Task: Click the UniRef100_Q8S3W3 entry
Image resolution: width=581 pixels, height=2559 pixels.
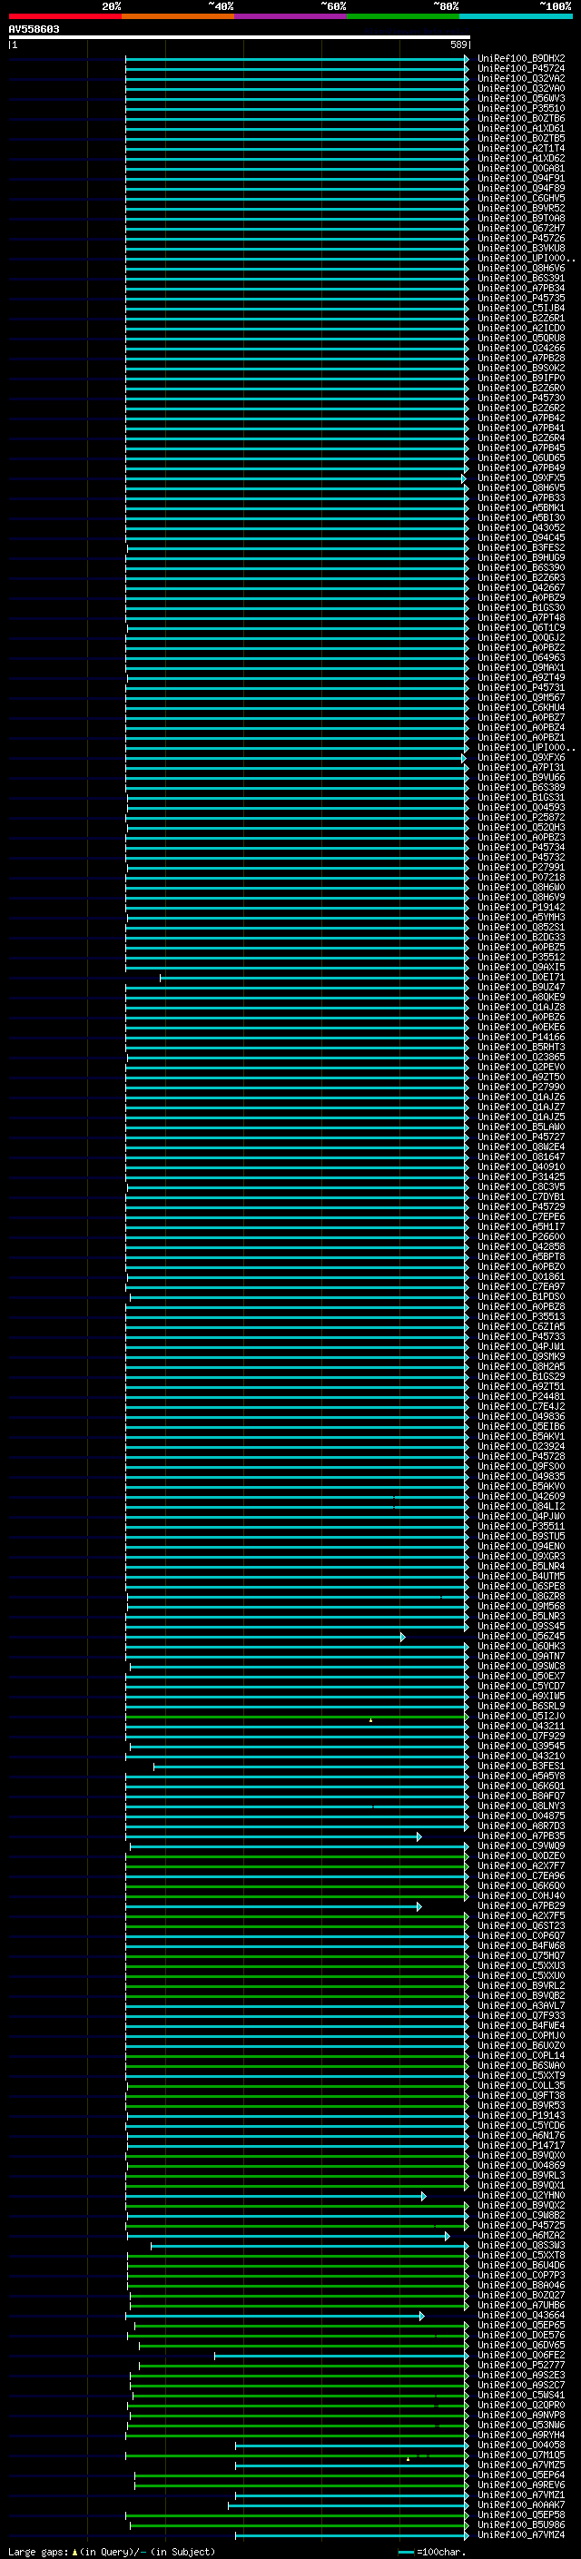Action: click(521, 2245)
